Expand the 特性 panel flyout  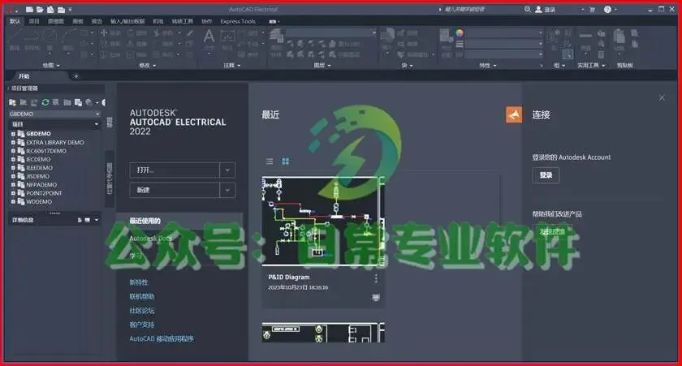(488, 65)
